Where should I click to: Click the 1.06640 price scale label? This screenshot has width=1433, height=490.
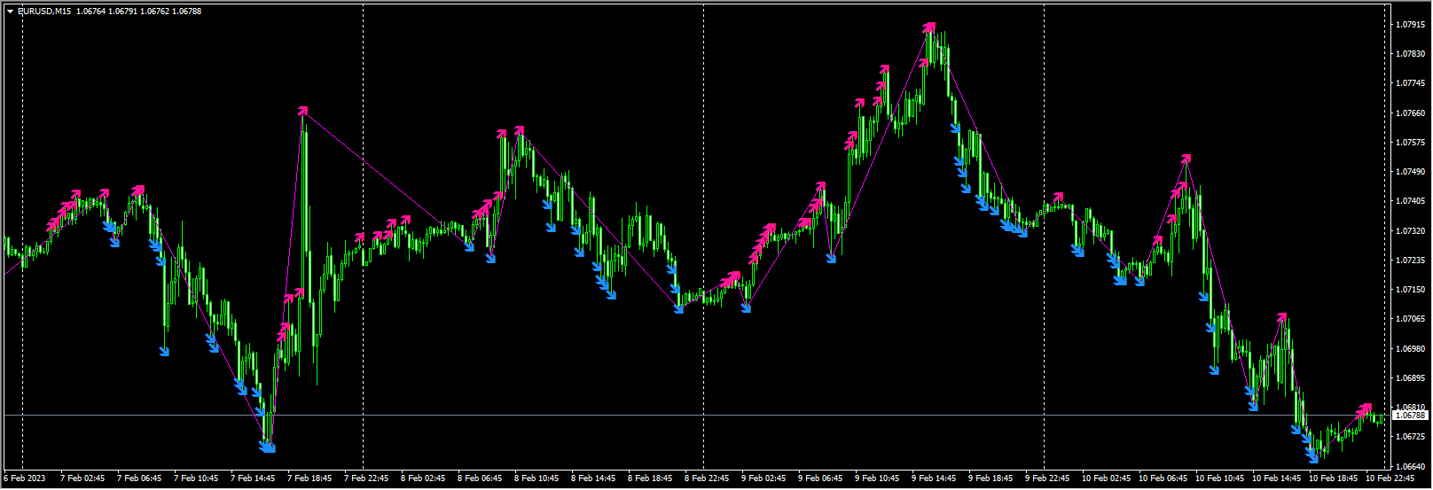pyautogui.click(x=1410, y=467)
